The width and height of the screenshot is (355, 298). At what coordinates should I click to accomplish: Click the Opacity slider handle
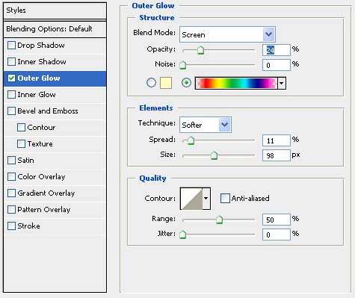200,50
